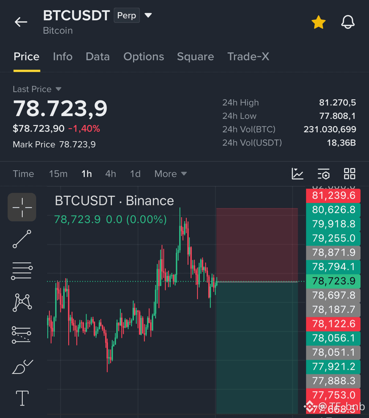This screenshot has height=418, width=369.
Task: Click the 80,626.8 price label
Action: (333, 210)
